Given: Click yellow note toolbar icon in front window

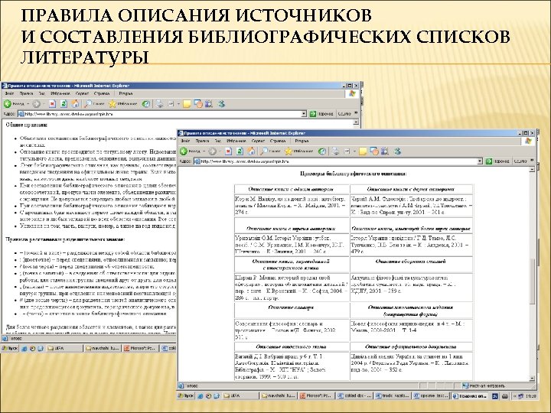Looking at the screenshot, I should (x=363, y=151).
